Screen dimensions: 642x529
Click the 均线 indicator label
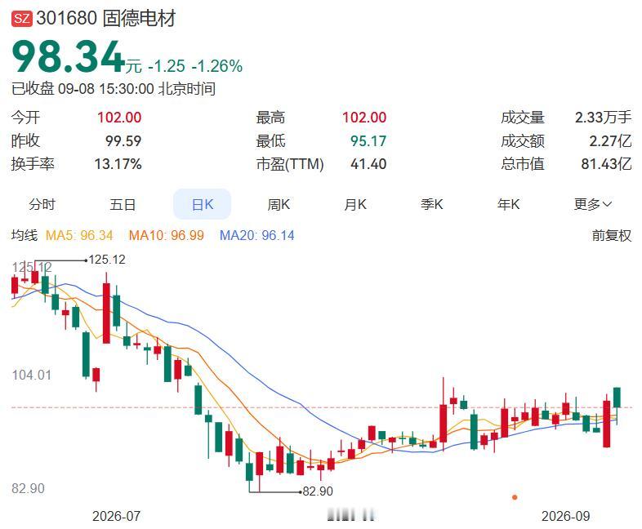tap(25, 235)
